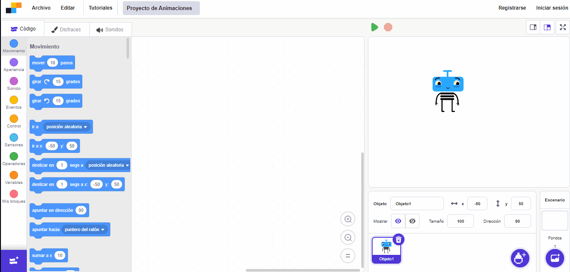The width and height of the screenshot is (570, 272).
Task: Zoom out on the code workspace
Action: point(348,237)
